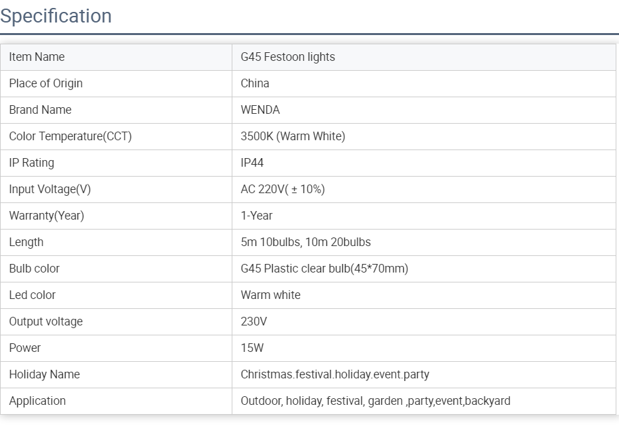Click the Place of Origin label

pyautogui.click(x=46, y=83)
